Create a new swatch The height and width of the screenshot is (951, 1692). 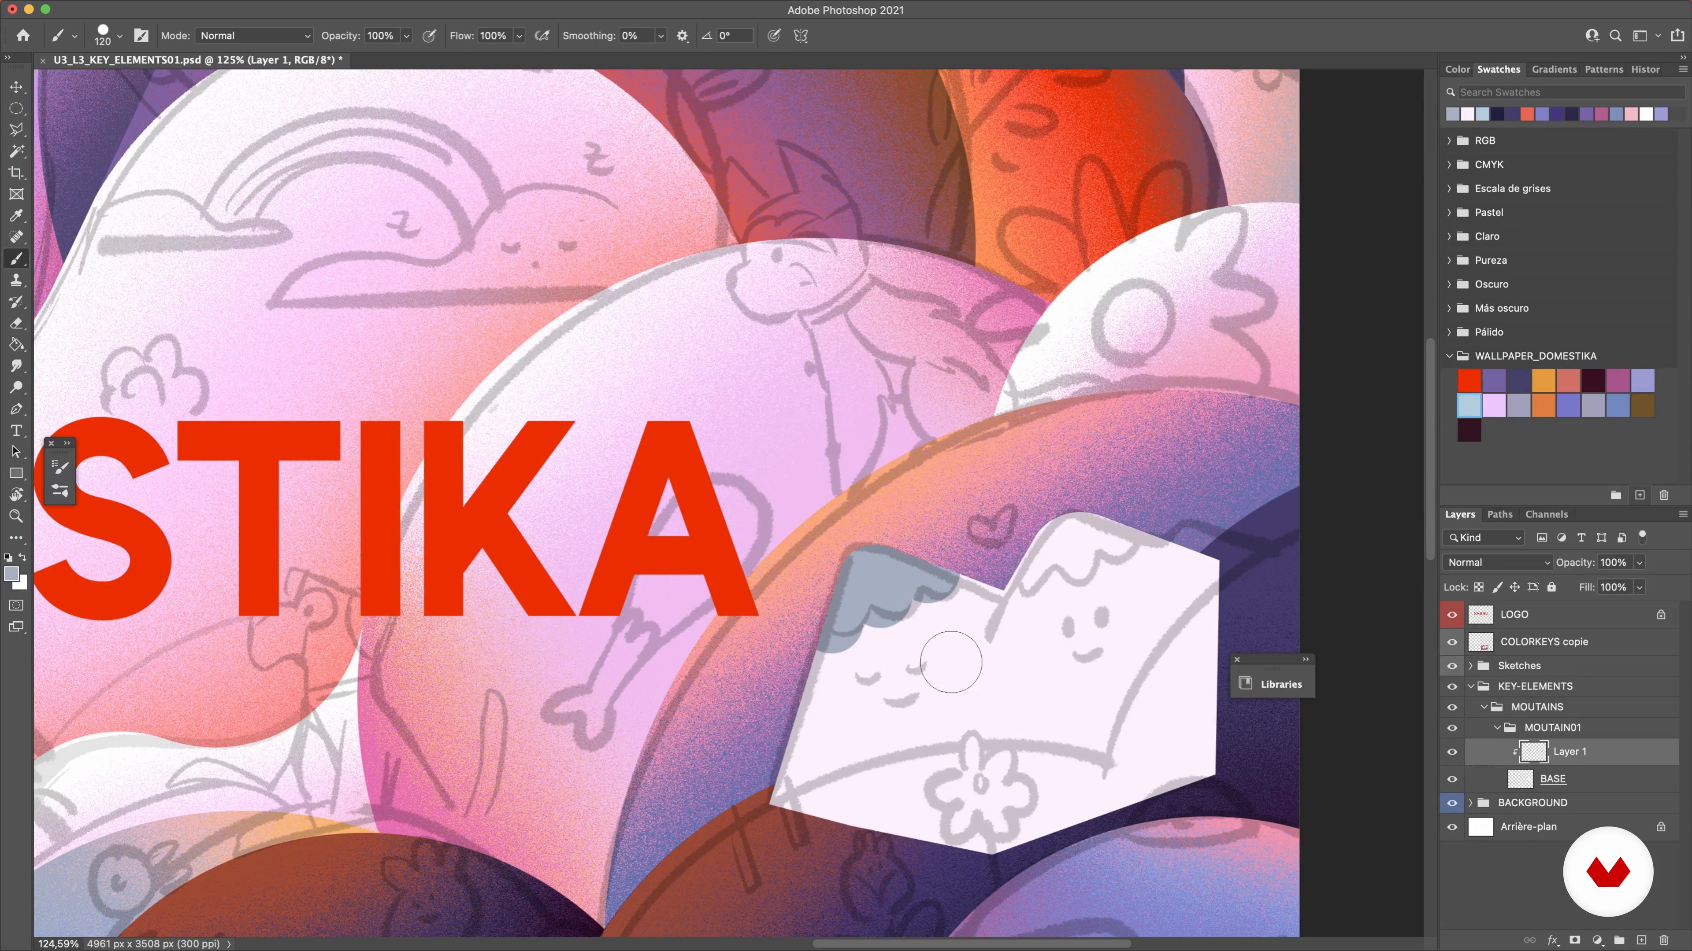pos(1640,495)
